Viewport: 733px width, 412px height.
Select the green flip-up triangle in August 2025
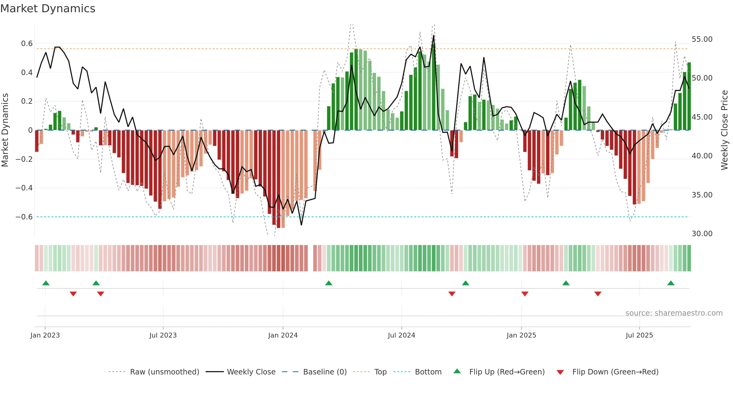click(671, 283)
